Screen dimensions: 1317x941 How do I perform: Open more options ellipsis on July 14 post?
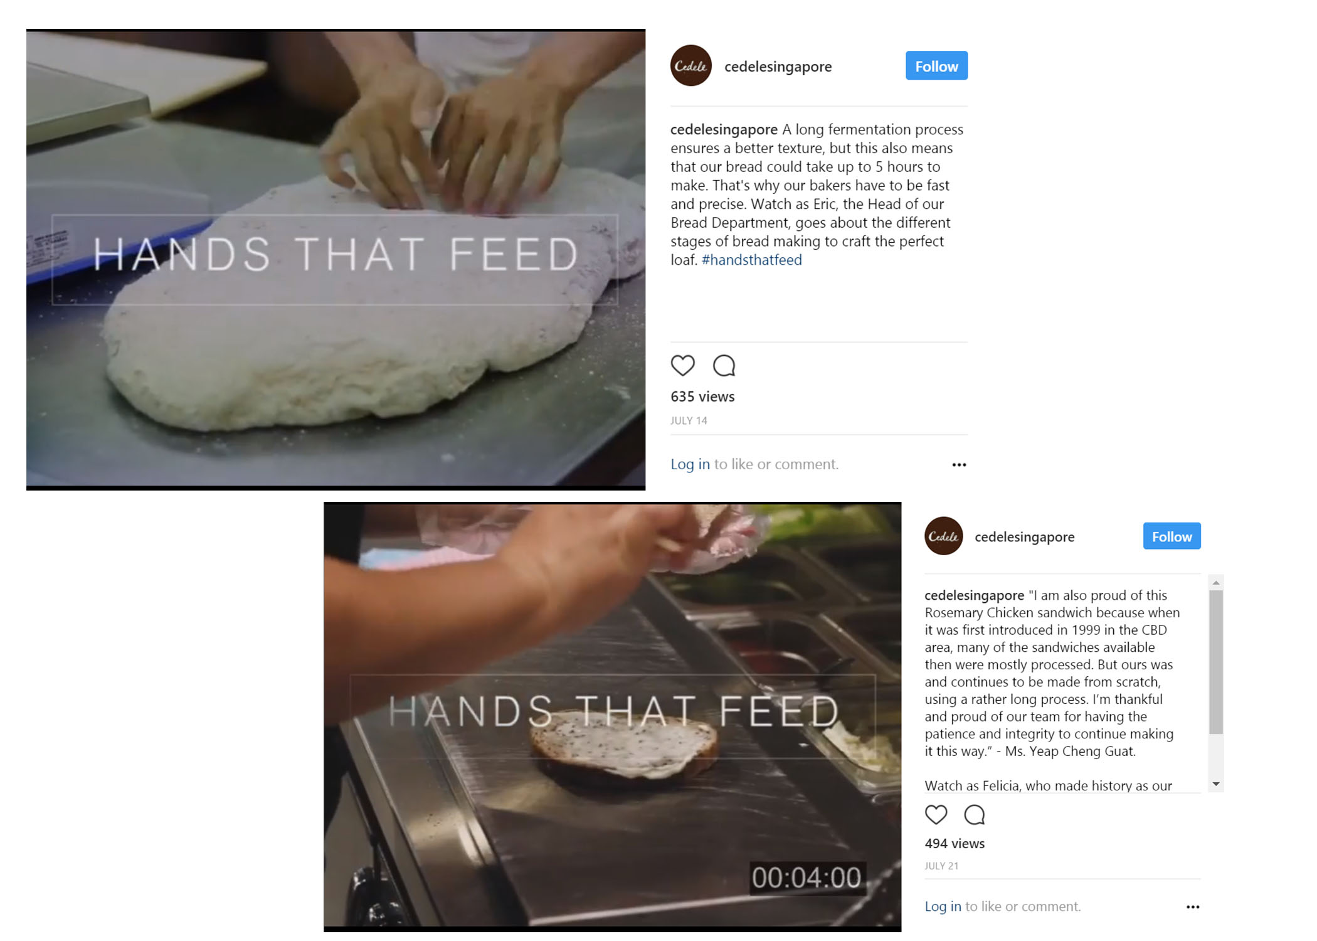[959, 464]
